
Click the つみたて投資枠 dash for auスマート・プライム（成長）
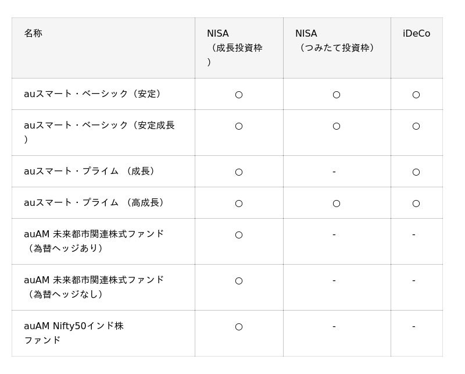(334, 172)
